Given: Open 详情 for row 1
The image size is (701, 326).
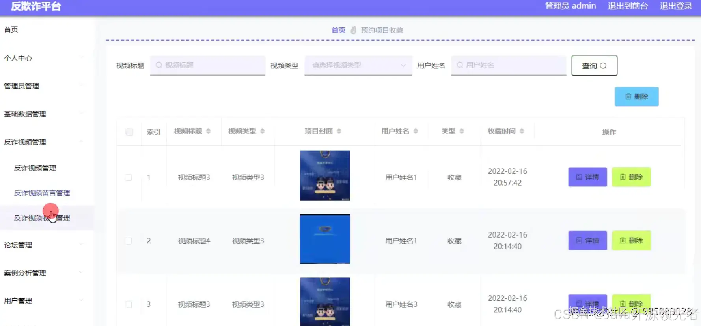Looking at the screenshot, I should pyautogui.click(x=587, y=177).
